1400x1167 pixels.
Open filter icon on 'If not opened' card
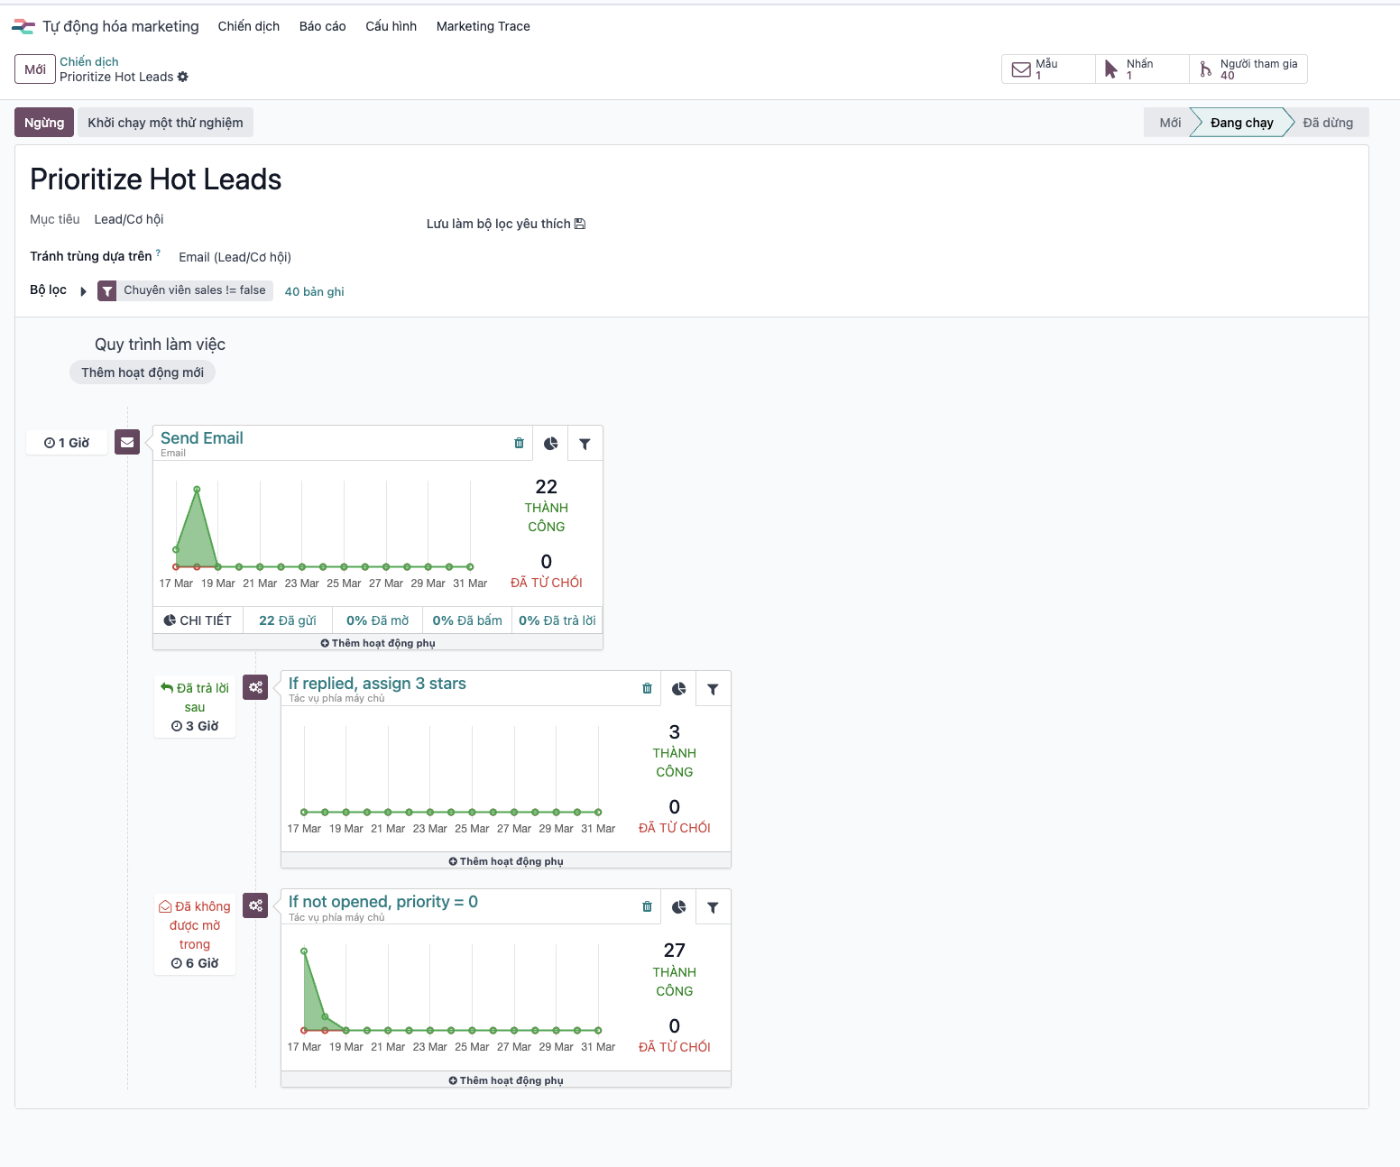713,908
